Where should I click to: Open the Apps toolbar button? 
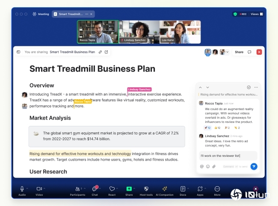(200, 191)
